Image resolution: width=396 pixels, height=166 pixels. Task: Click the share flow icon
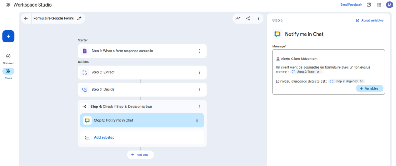(x=248, y=19)
